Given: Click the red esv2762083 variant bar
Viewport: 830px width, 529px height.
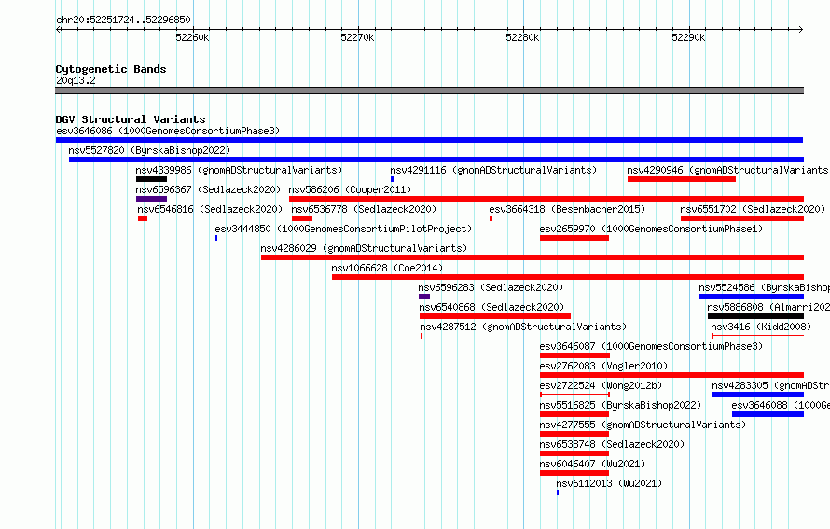Looking at the screenshot, I should click(671, 375).
